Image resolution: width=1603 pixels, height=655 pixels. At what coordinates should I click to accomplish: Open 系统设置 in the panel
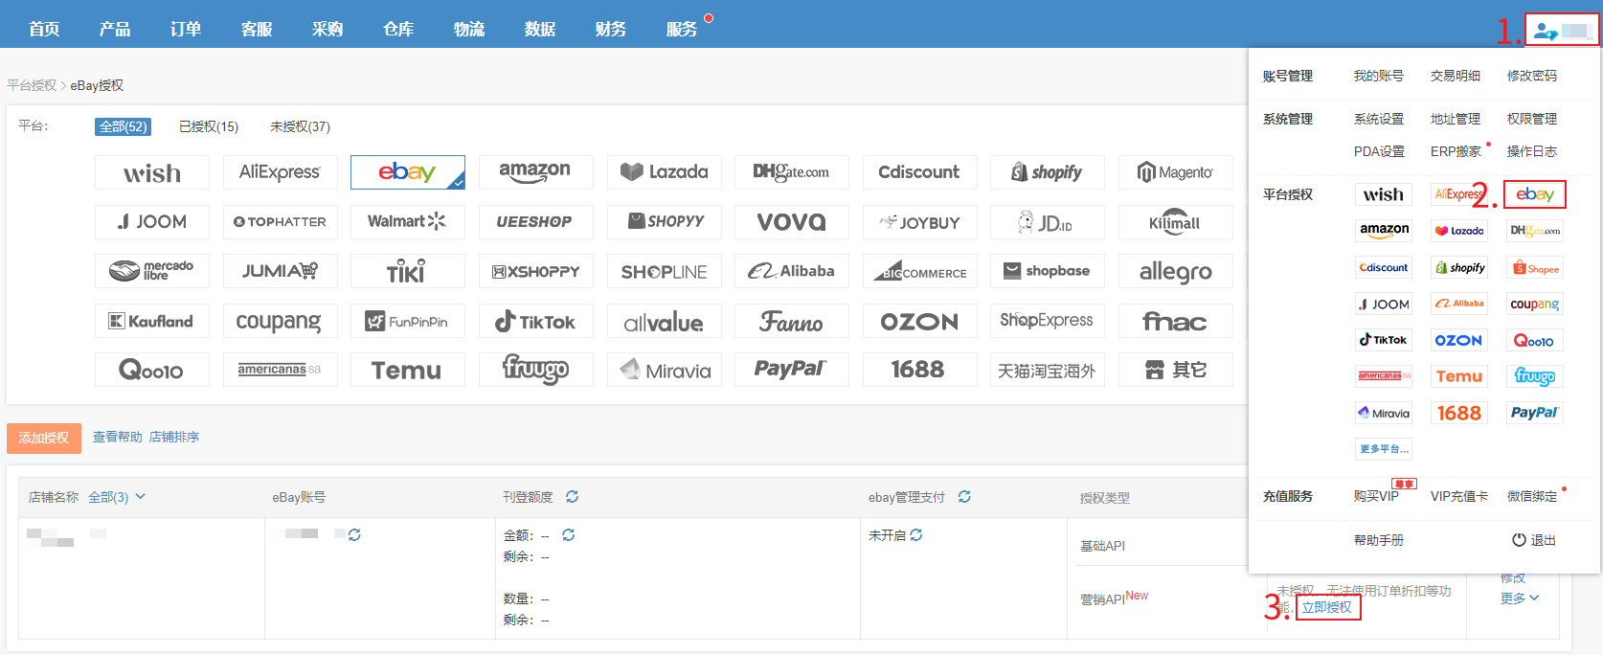(1379, 119)
